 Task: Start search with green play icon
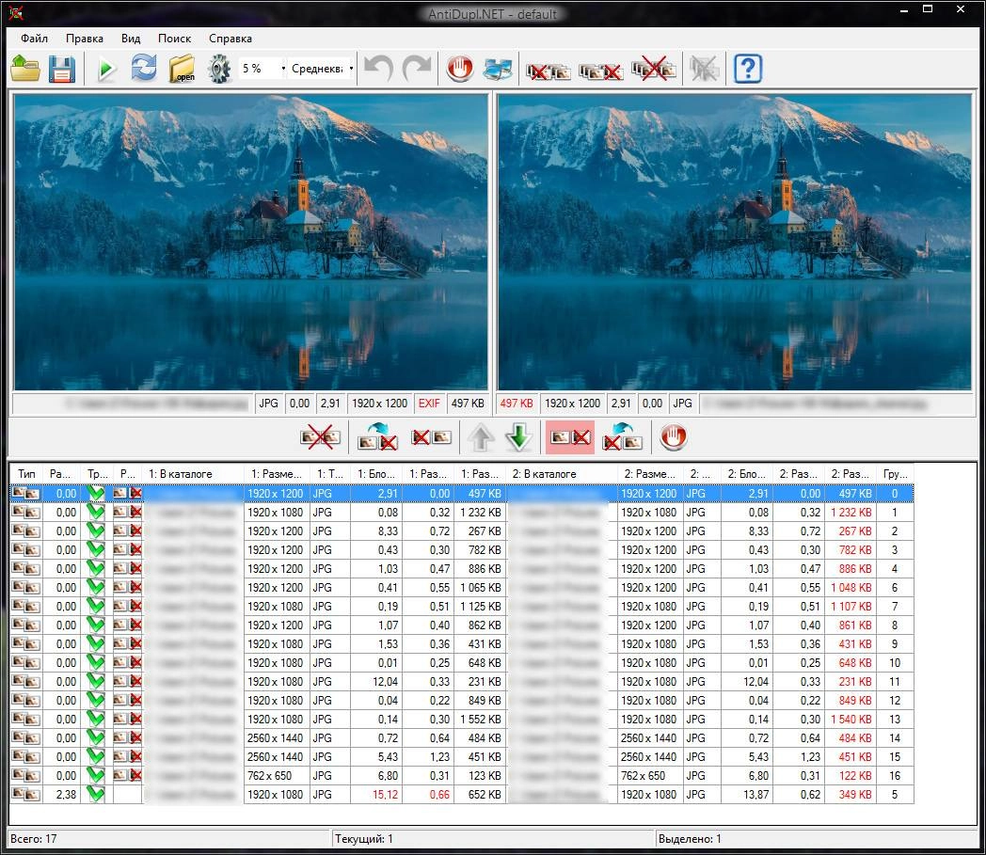click(x=106, y=69)
